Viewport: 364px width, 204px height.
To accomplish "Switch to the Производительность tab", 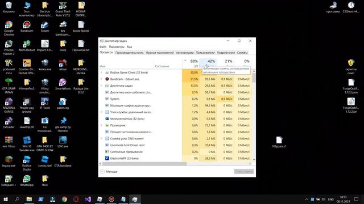I will pos(129,53).
